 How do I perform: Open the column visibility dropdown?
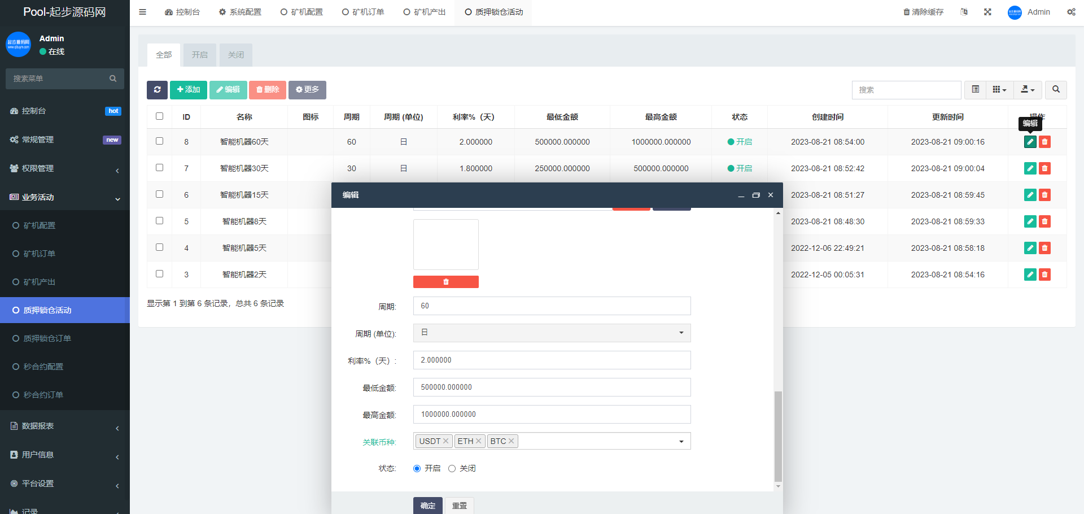click(999, 90)
